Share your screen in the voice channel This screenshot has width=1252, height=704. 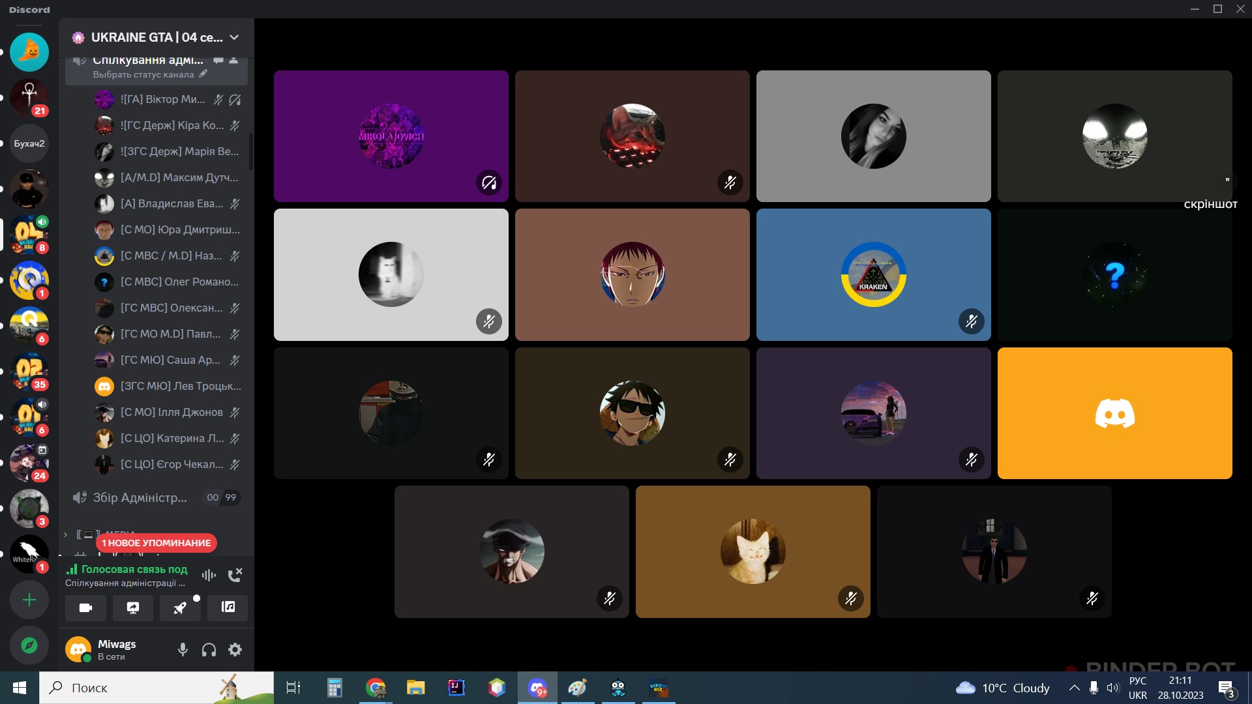coord(133,608)
